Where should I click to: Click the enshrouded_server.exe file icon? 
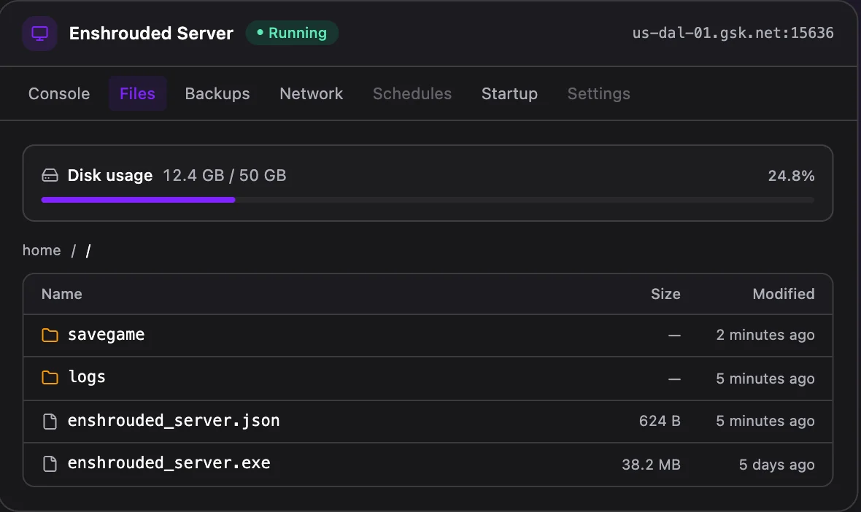pos(50,464)
